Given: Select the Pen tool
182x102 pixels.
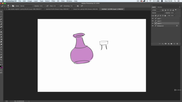Looking at the screenshot, I should click(x=1, y=47).
